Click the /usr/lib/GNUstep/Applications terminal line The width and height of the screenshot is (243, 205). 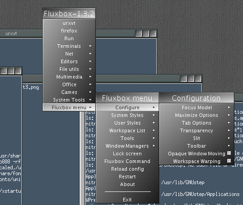click(200, 194)
